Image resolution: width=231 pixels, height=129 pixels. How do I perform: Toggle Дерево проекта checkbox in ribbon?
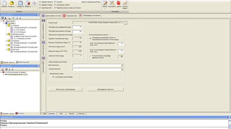coord(40,2)
